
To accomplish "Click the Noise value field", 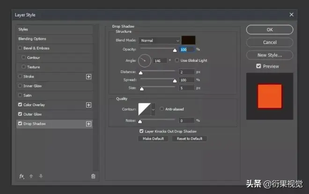I will coord(187,121).
